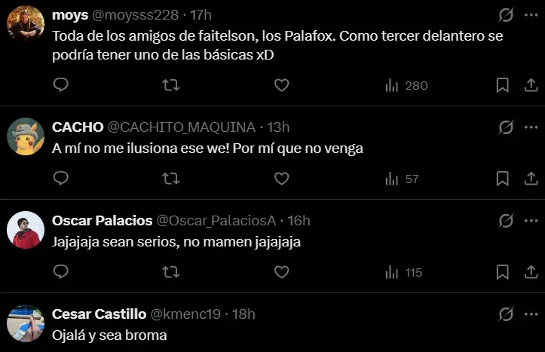Image resolution: width=545 pixels, height=352 pixels.
Task: Open Oscar Palacios profile name link
Action: click(x=102, y=221)
